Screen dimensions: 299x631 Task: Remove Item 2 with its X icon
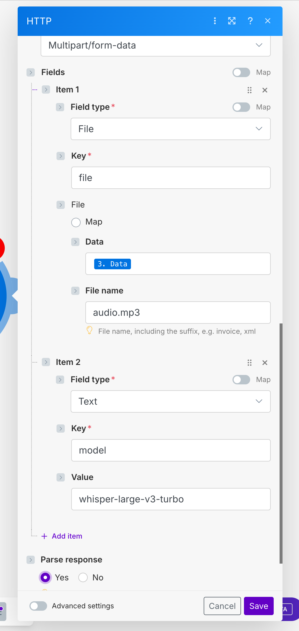(x=265, y=363)
